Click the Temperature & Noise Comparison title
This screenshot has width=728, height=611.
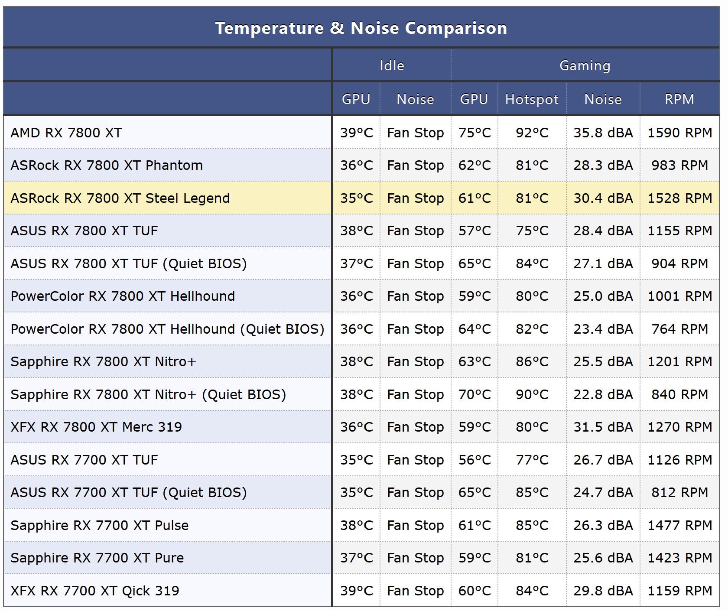click(x=361, y=28)
